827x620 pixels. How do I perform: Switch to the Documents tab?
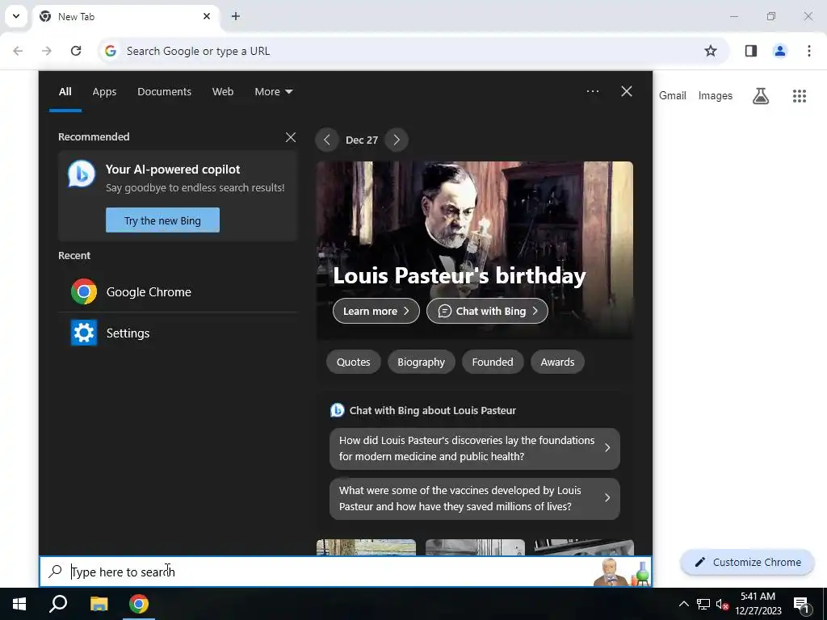point(164,92)
